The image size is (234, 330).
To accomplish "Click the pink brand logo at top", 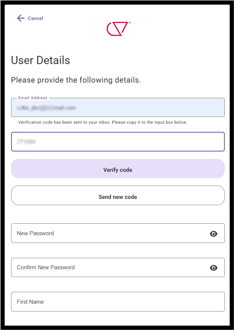I will pos(117,29).
